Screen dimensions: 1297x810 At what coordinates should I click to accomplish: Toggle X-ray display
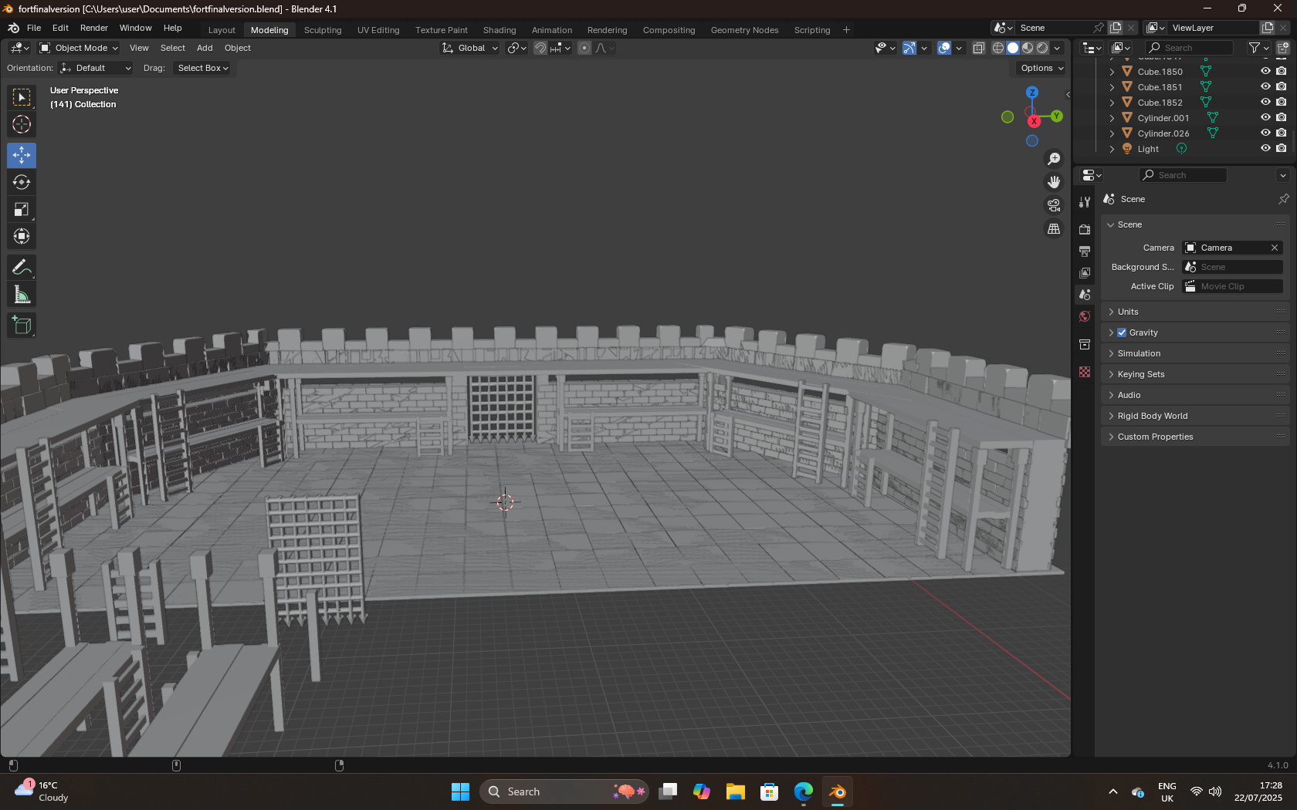(978, 48)
